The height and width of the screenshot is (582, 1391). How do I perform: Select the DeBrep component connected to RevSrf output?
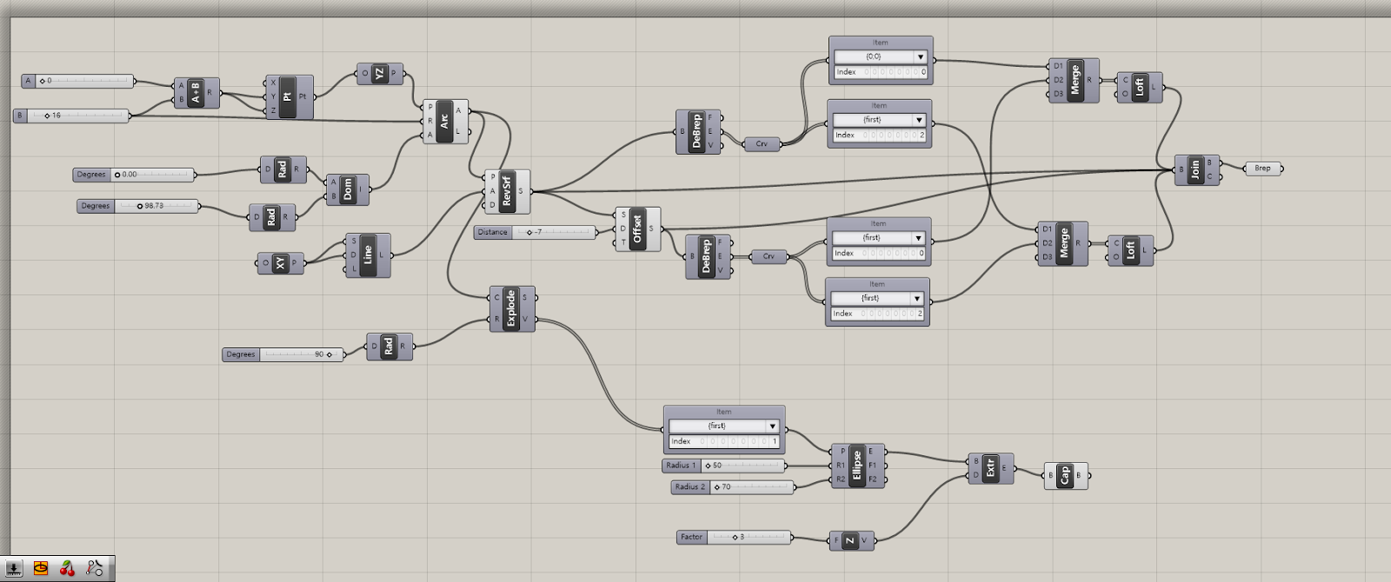698,132
